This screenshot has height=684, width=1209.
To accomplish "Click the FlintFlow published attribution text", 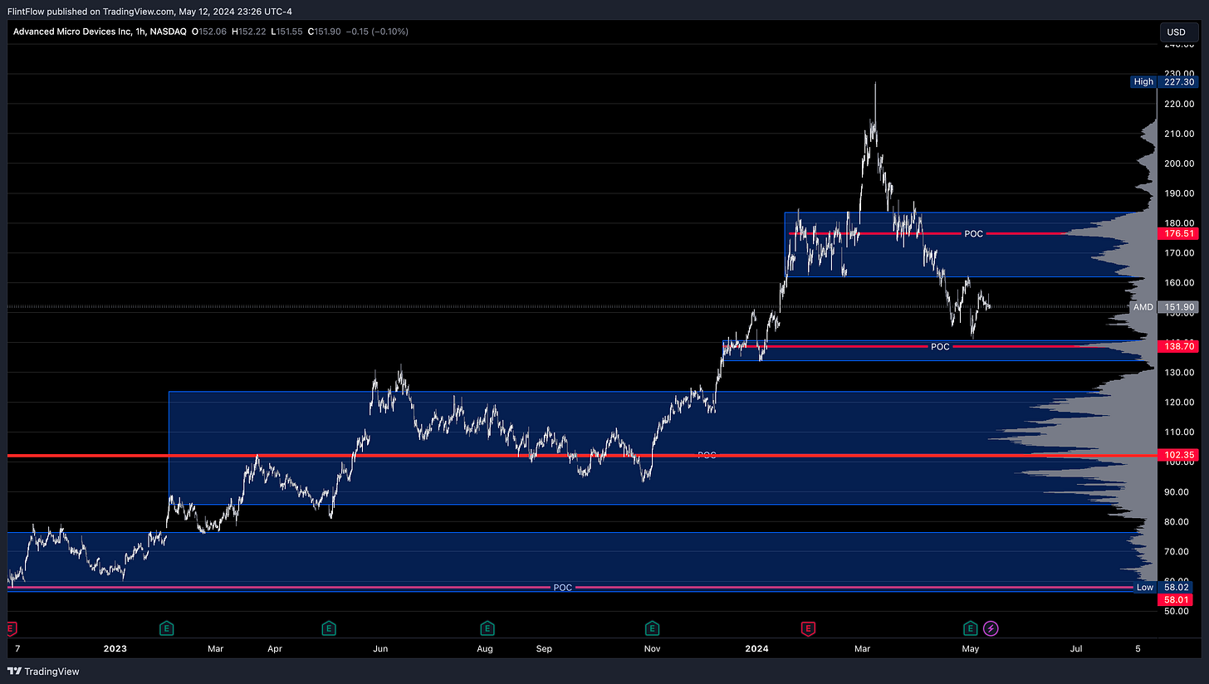I will coord(149,11).
